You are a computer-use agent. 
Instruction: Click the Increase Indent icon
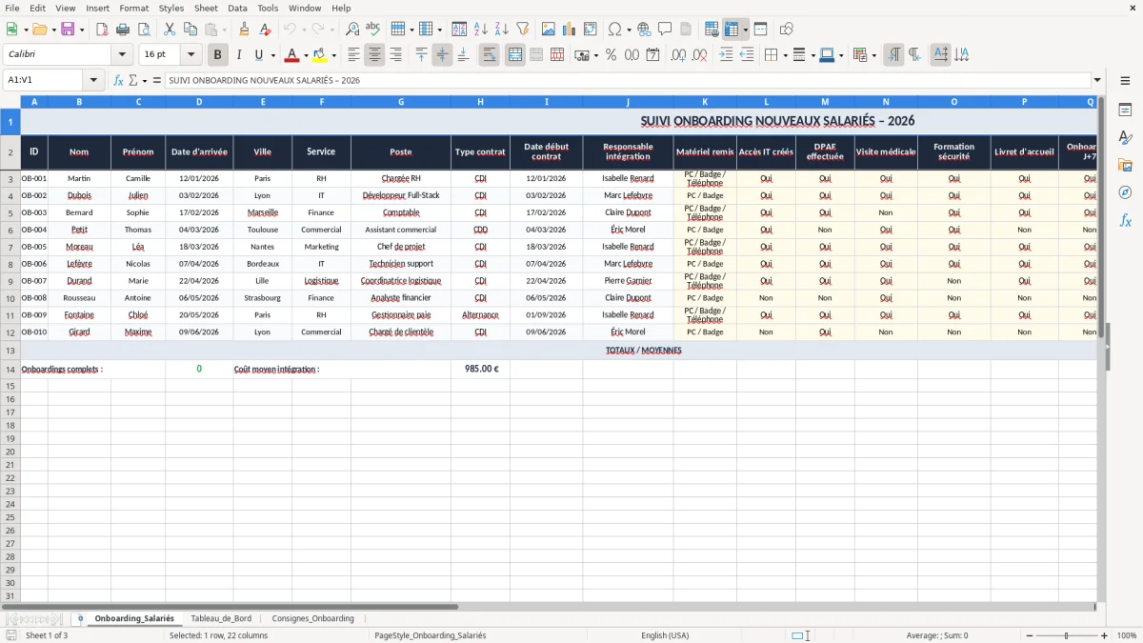point(726,55)
